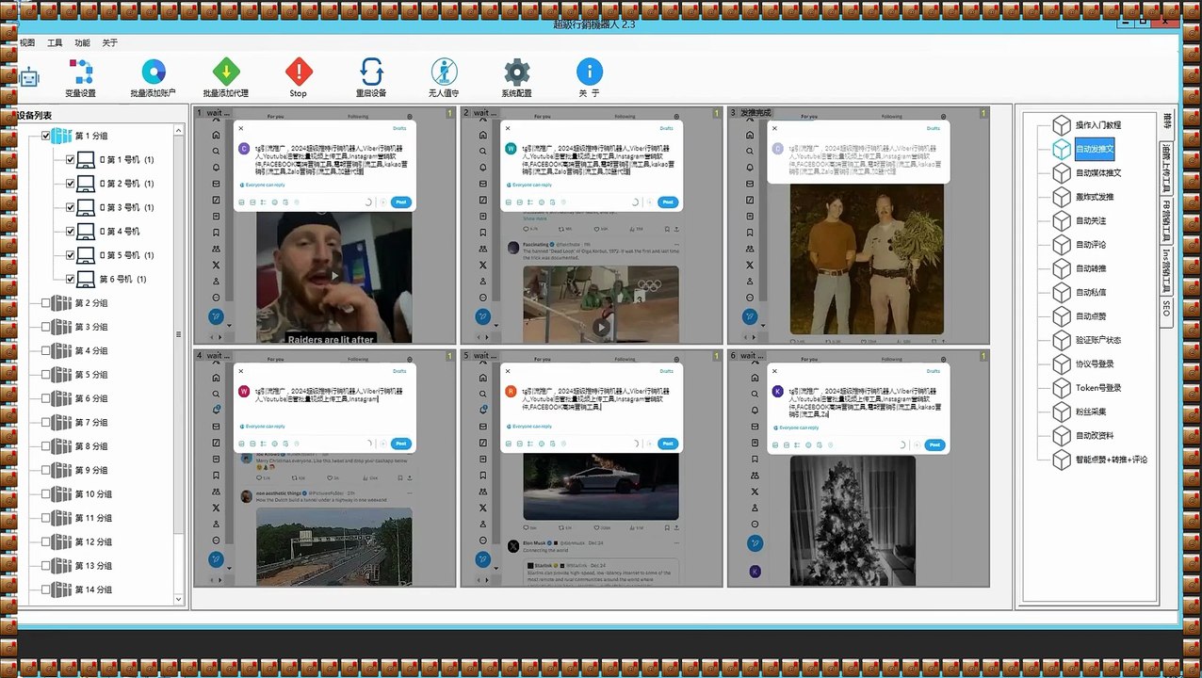1202x678 pixels.
Task: Select 自动改资料 task item
Action: tap(1095, 436)
